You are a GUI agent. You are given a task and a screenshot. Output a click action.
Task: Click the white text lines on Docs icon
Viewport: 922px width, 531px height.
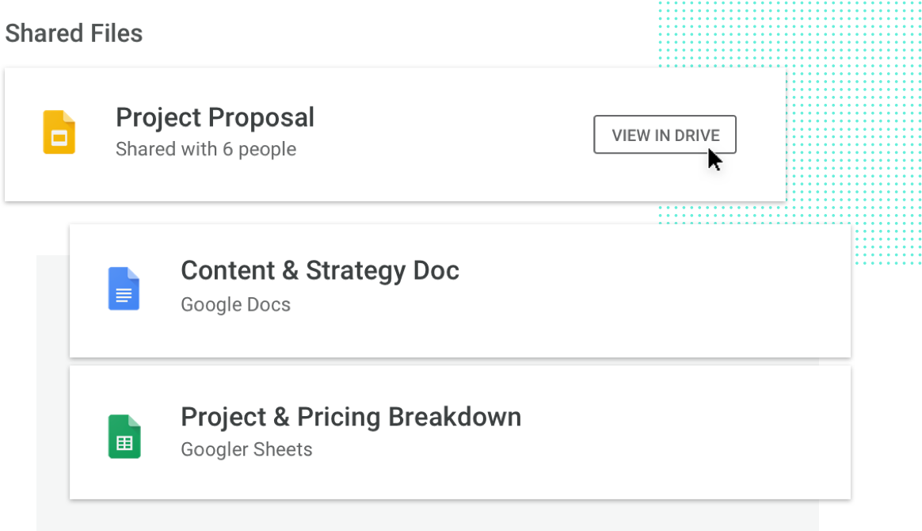(124, 295)
